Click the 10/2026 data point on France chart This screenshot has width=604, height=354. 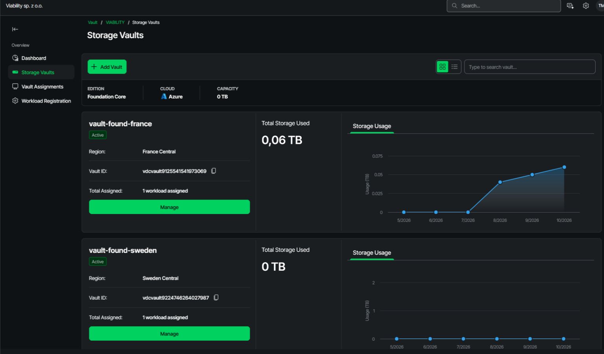pos(564,167)
